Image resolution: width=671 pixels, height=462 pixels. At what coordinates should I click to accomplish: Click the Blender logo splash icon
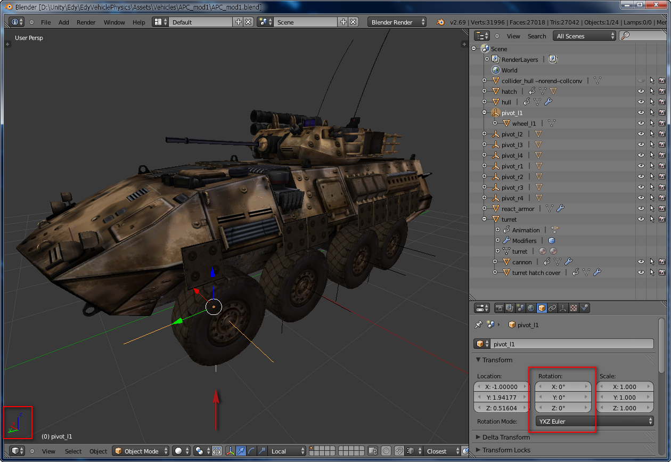pyautogui.click(x=440, y=22)
